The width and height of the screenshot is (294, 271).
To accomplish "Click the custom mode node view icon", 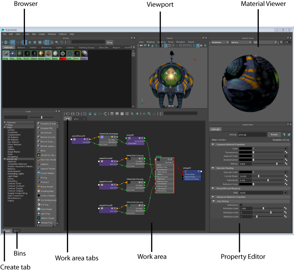I will (x=127, y=114).
